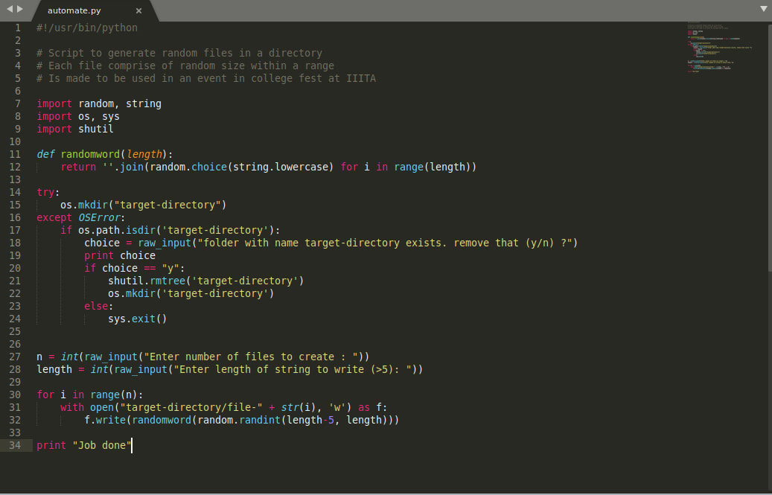This screenshot has width=772, height=495.
Task: Click line number 11 in the gutter
Action: point(15,154)
